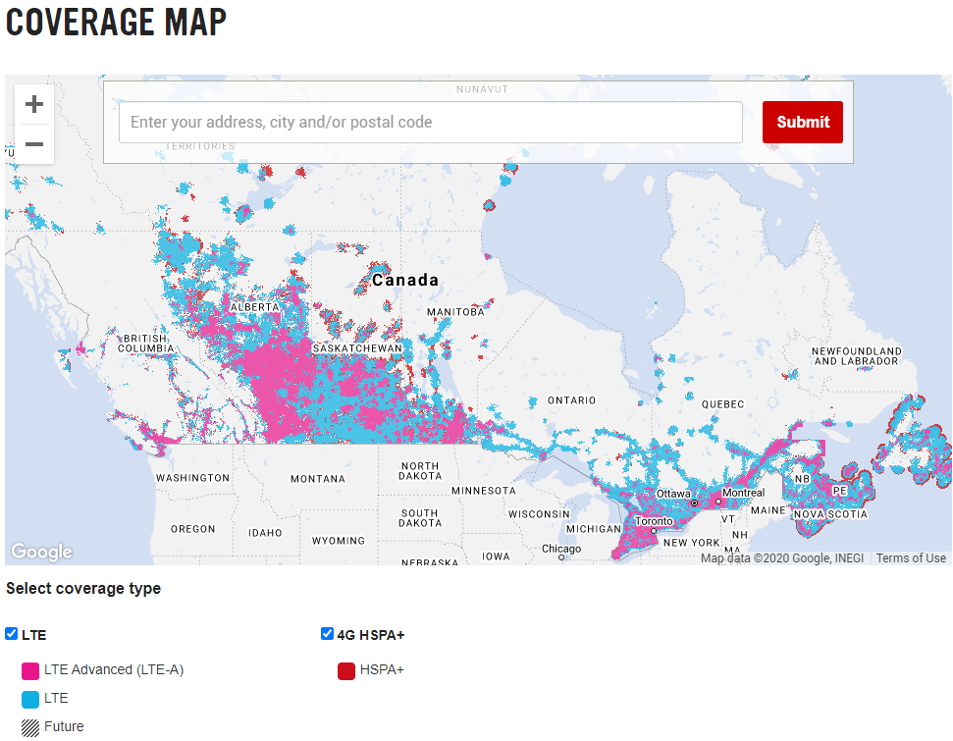This screenshot has width=953, height=741.
Task: Click the Canada label on the map
Action: coord(405,281)
